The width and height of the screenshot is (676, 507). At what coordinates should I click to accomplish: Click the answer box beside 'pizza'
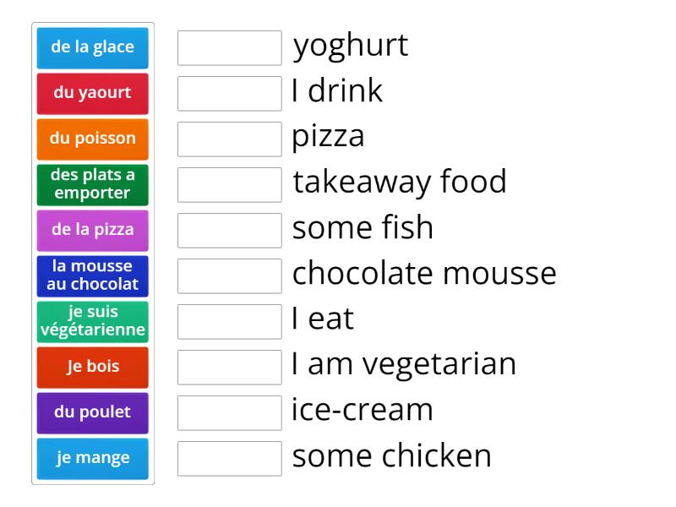[229, 139]
